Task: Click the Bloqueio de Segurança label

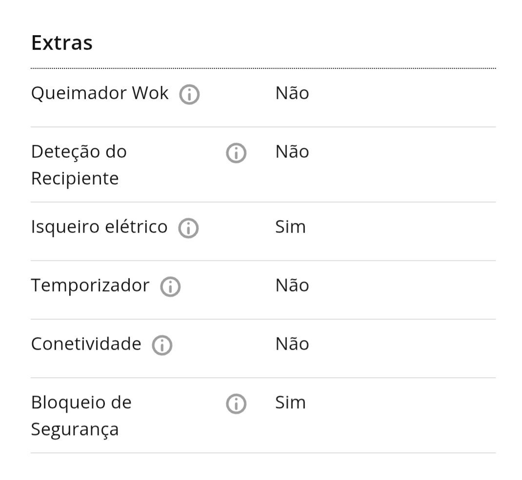Action: click(x=81, y=416)
